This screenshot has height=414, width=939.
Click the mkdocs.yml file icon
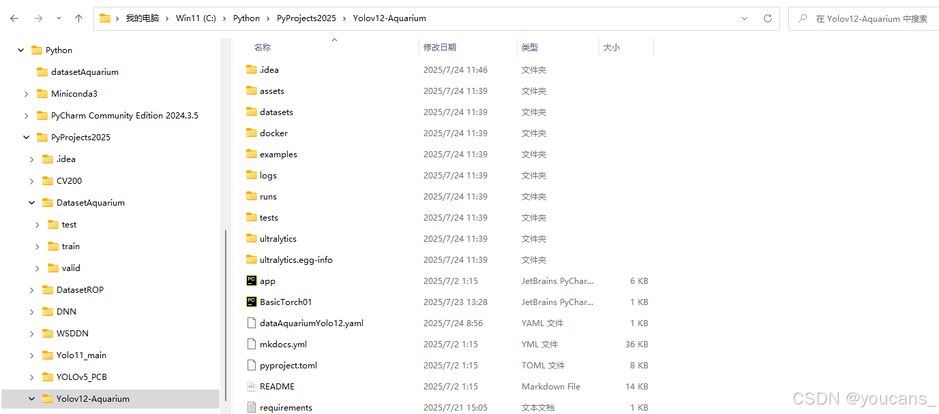click(x=252, y=344)
